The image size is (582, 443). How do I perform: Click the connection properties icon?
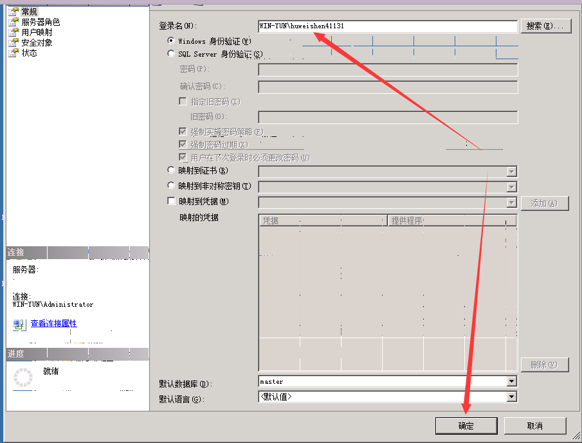point(19,324)
